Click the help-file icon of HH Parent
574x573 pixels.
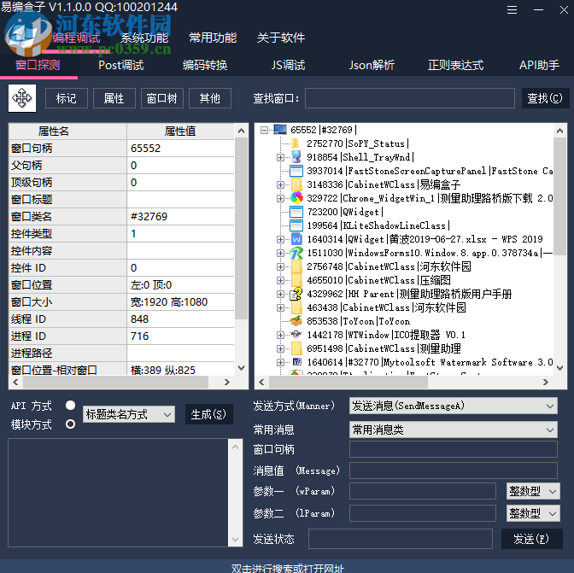(296, 294)
